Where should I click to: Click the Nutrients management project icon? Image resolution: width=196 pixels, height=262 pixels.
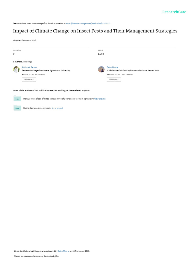pos(17,108)
